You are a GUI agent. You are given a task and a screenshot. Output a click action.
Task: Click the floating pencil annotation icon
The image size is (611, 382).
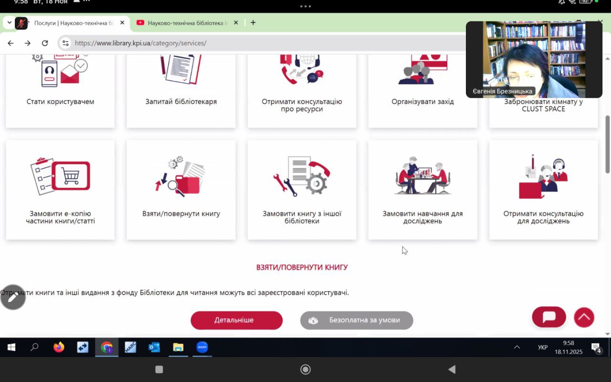pos(13,297)
